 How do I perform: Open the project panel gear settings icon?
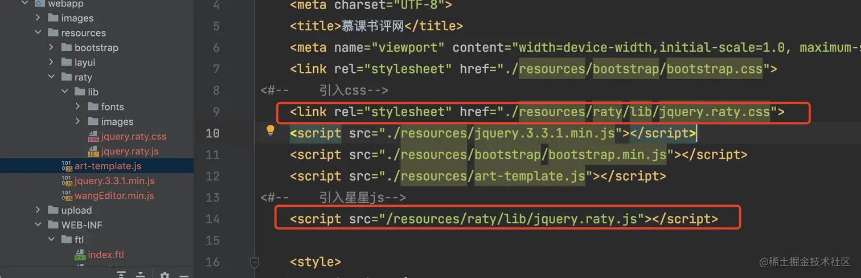[165, 275]
